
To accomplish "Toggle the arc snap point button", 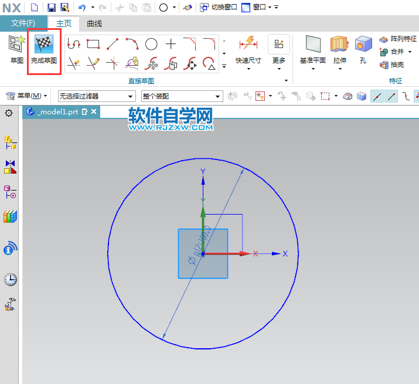I will tap(405, 96).
